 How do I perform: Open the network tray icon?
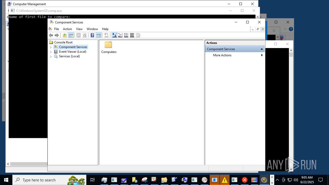pos(290,180)
